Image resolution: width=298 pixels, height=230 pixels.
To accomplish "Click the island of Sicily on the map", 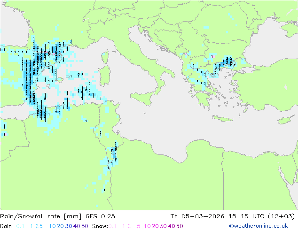I will [x=143, y=98].
